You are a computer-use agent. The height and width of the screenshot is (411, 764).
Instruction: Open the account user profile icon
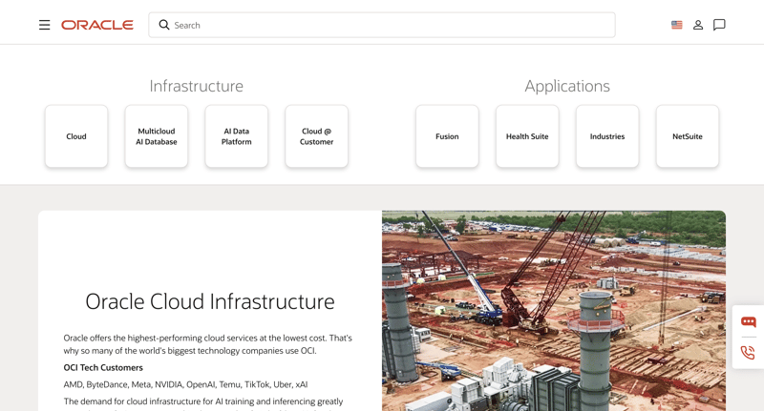point(698,25)
